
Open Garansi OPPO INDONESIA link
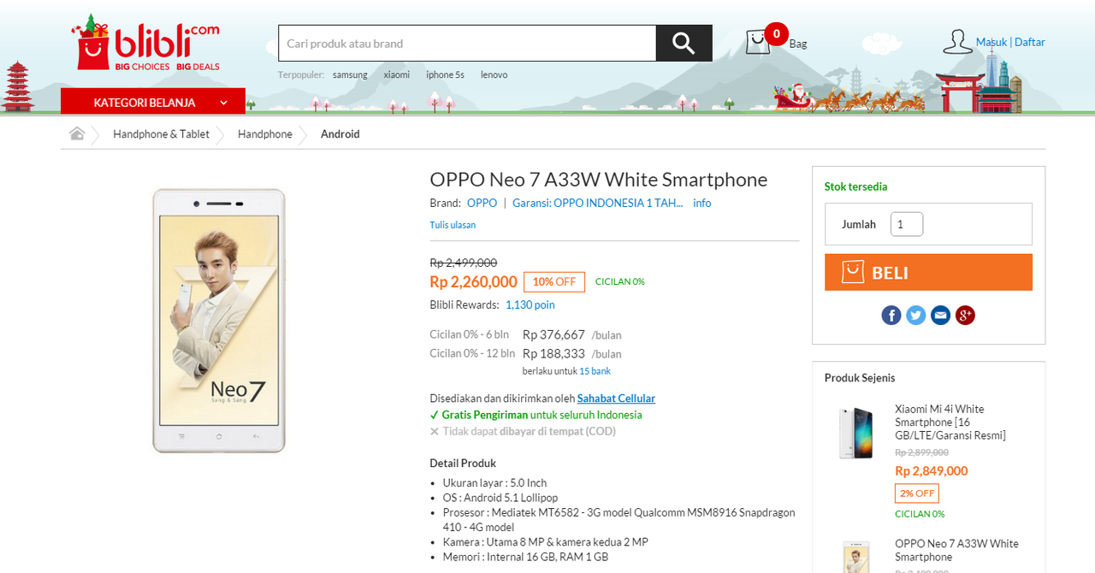598,203
